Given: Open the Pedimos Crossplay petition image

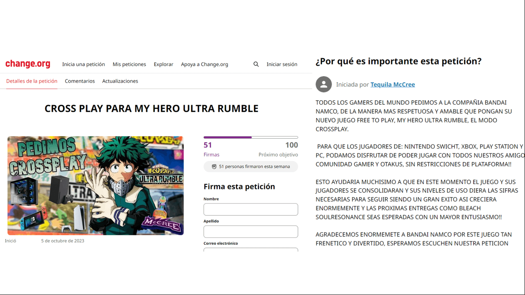Looking at the screenshot, I should click(x=95, y=186).
